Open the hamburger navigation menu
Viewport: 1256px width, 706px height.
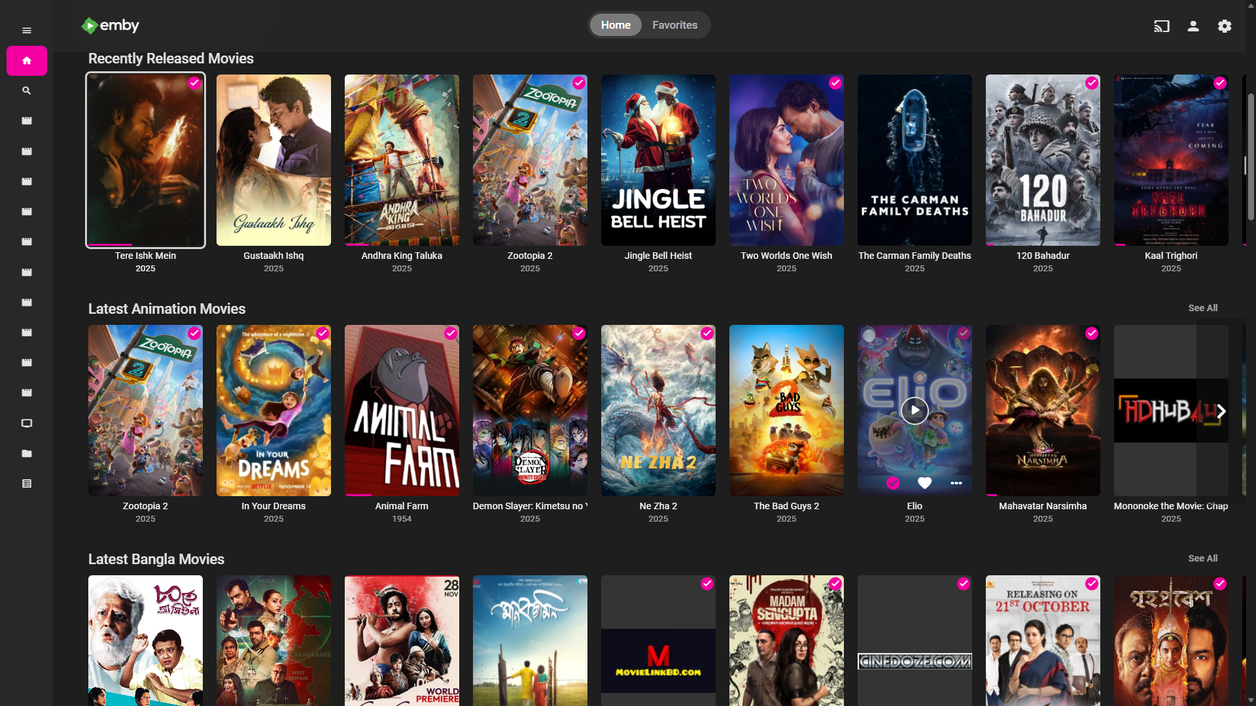coord(27,31)
